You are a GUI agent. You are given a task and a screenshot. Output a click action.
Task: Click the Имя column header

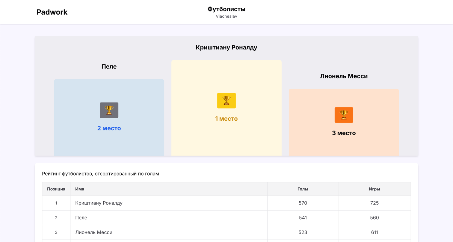(79, 189)
